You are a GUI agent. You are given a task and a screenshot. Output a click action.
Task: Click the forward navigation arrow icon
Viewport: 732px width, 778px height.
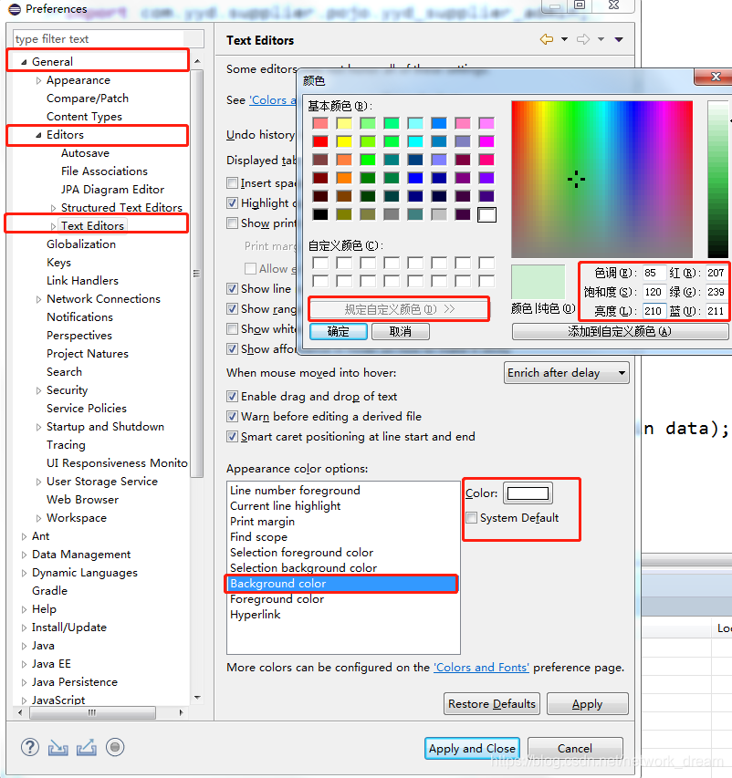(x=583, y=39)
